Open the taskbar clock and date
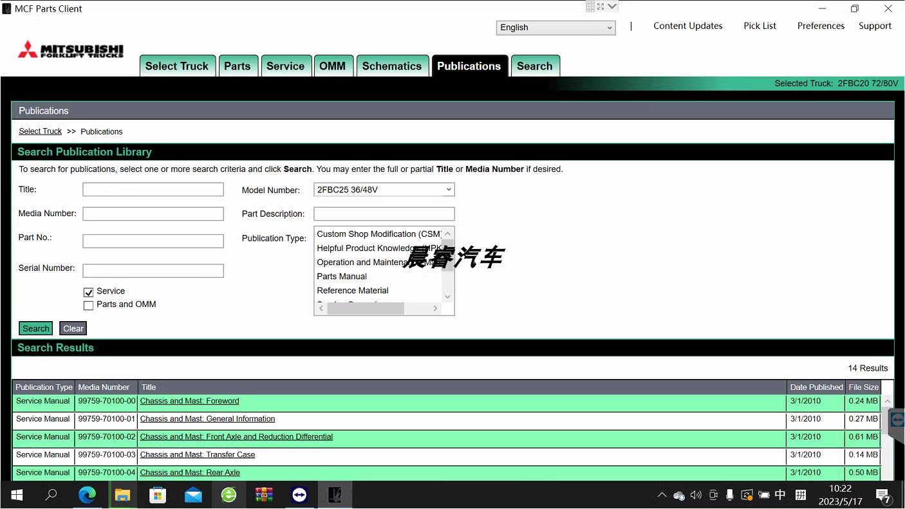905x509 pixels. pos(840,495)
